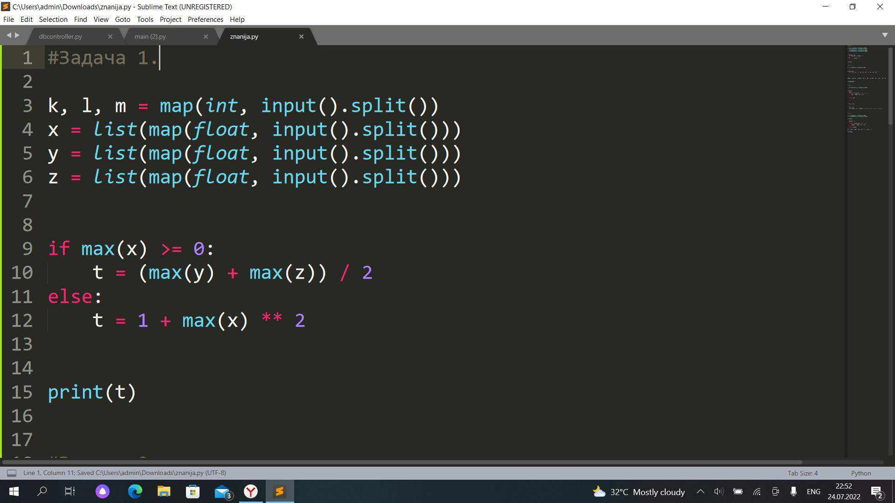Close the znanija.py tab

pos(301,36)
